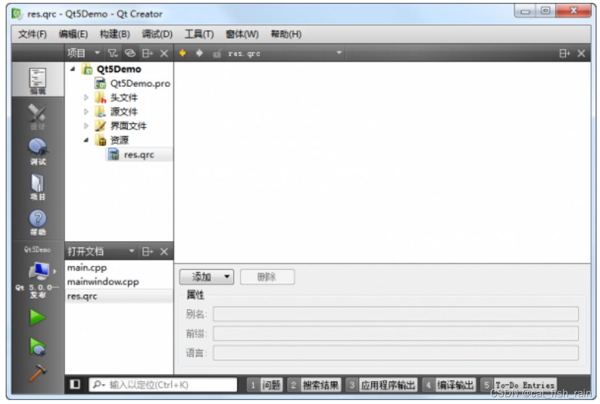This screenshot has width=600, height=404.
Task: Toggle synchronize with editor link icon
Action: pyautogui.click(x=130, y=53)
